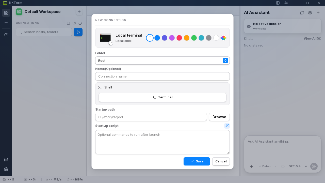Open settings gear at the bottom of left rail
325x183 pixels.
click(6, 169)
